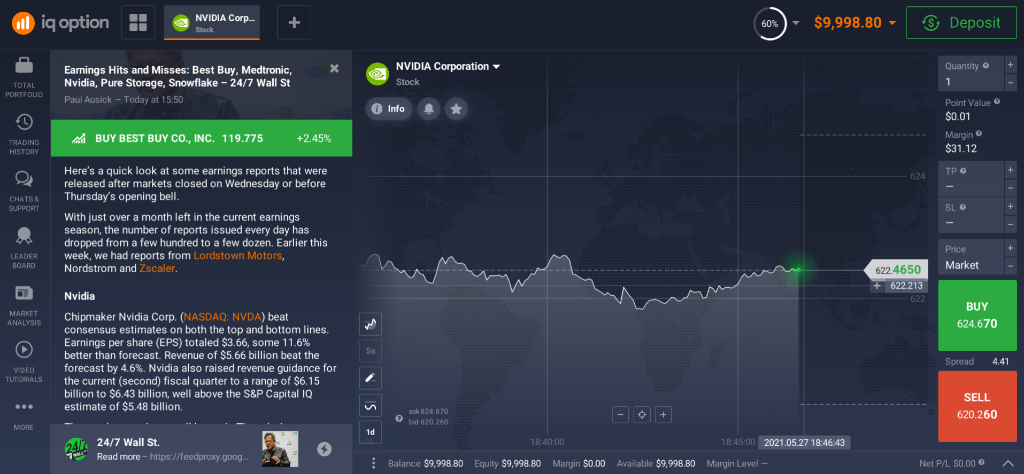Open the $9,998.80 balance dropdown
Screen dimensions: 1024x474
pos(855,23)
